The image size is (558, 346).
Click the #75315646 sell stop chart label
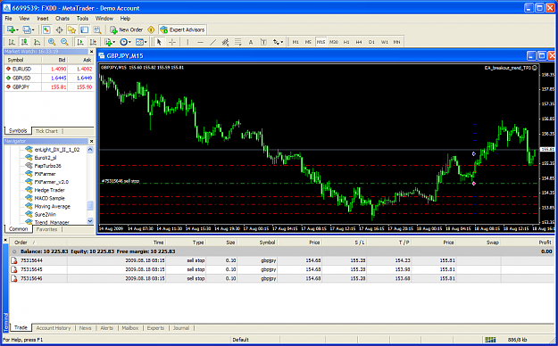(121, 181)
